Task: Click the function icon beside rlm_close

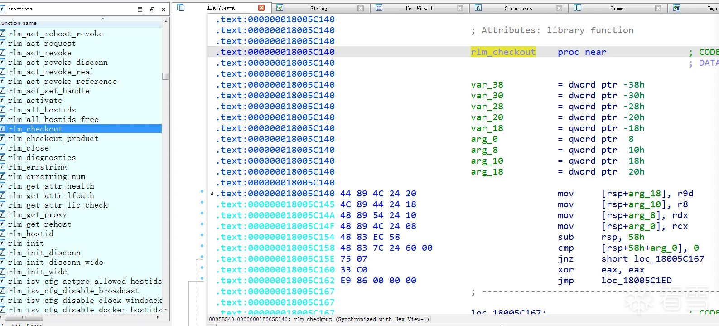Action: pyautogui.click(x=3, y=148)
